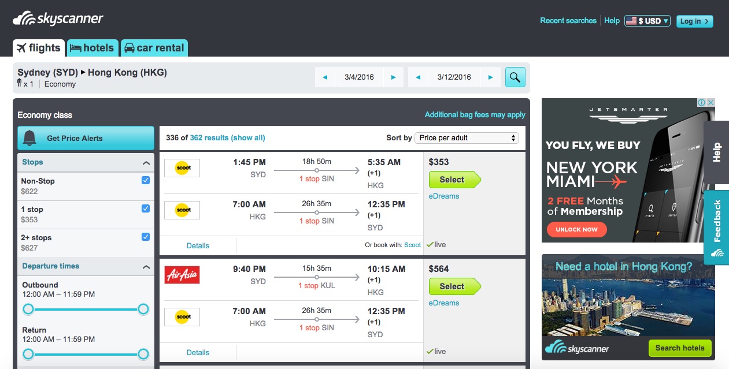Click the airplane icon on flights tab
Screen dimensions: 729x369
[x=21, y=48]
